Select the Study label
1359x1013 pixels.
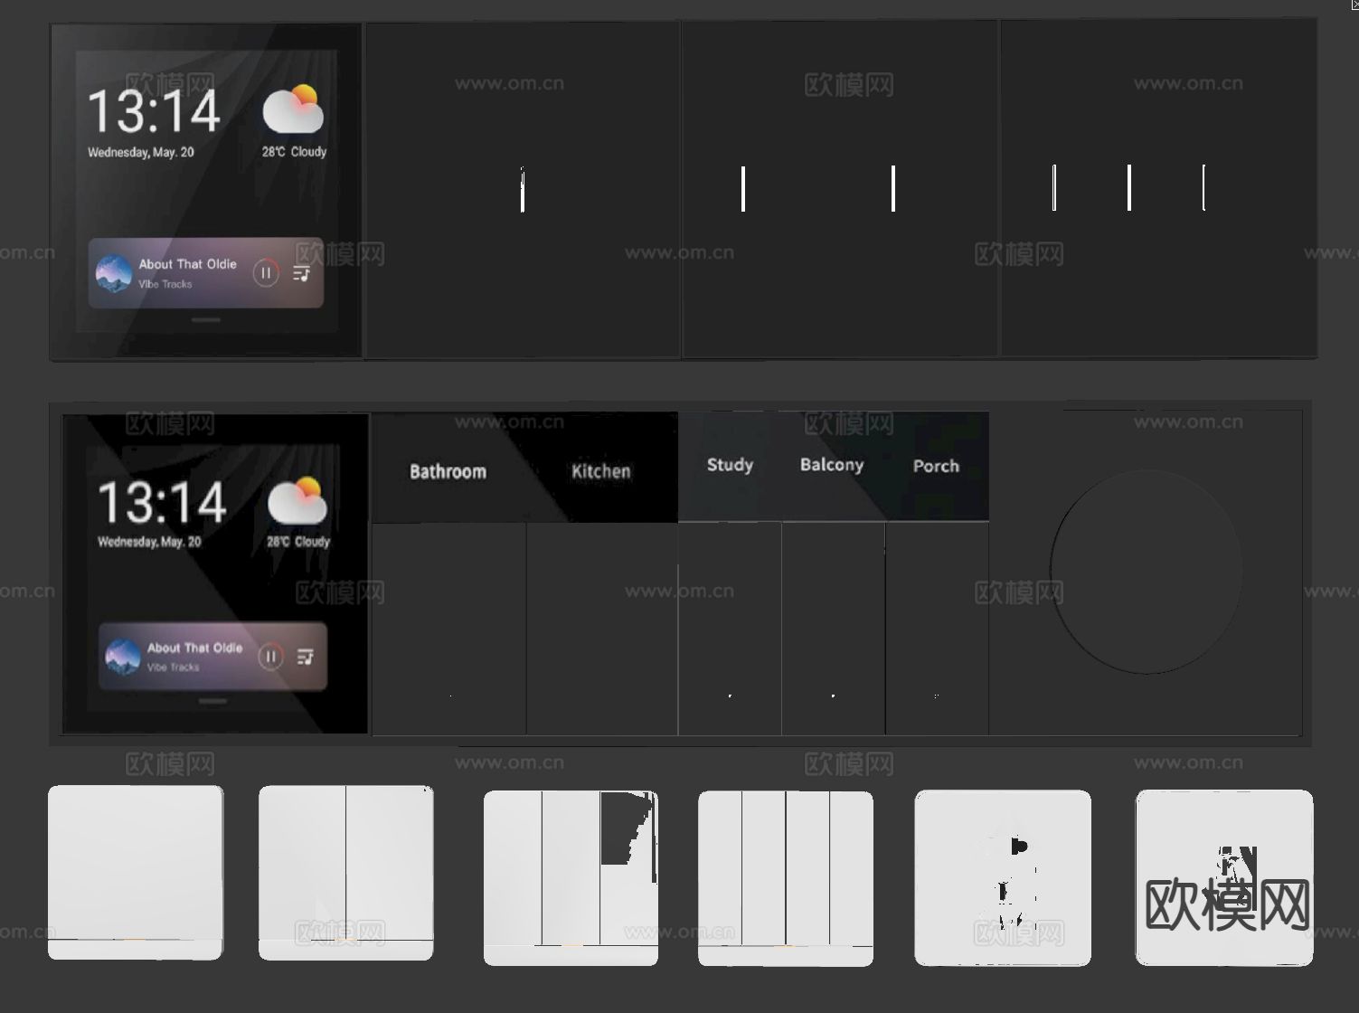(x=730, y=465)
